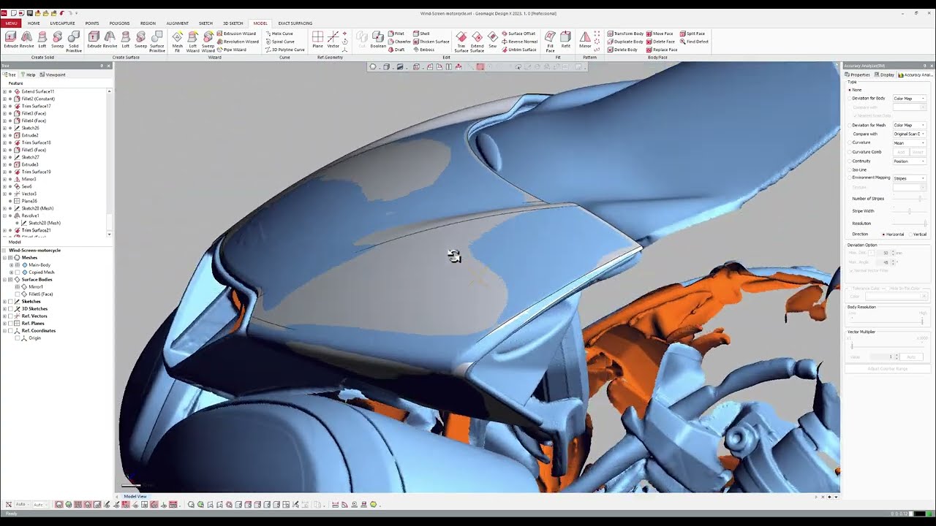
Task: Select Mirror1 under Surface Bodies
Action: (36, 286)
